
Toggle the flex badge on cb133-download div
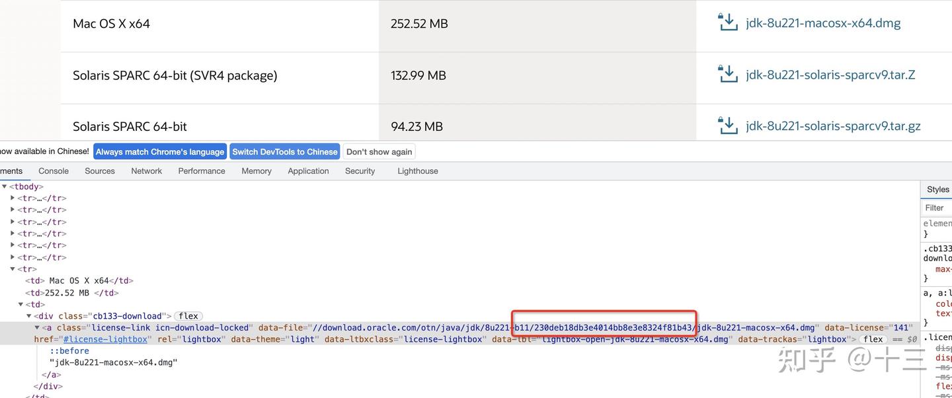tap(188, 316)
